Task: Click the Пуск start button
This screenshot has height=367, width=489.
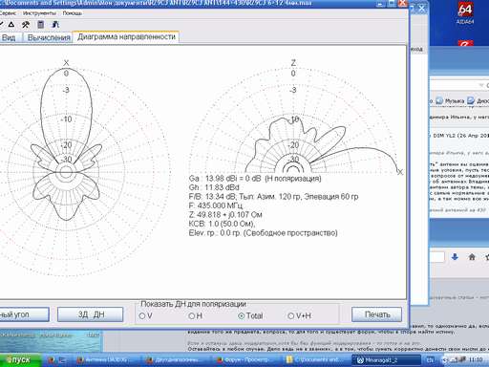Action: point(20,360)
